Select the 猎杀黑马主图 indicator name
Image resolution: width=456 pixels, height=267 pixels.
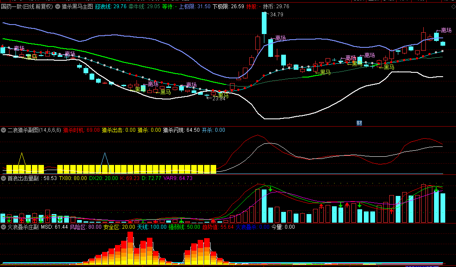(78, 6)
